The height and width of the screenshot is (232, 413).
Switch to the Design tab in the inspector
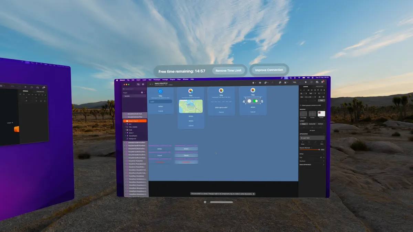point(306,86)
